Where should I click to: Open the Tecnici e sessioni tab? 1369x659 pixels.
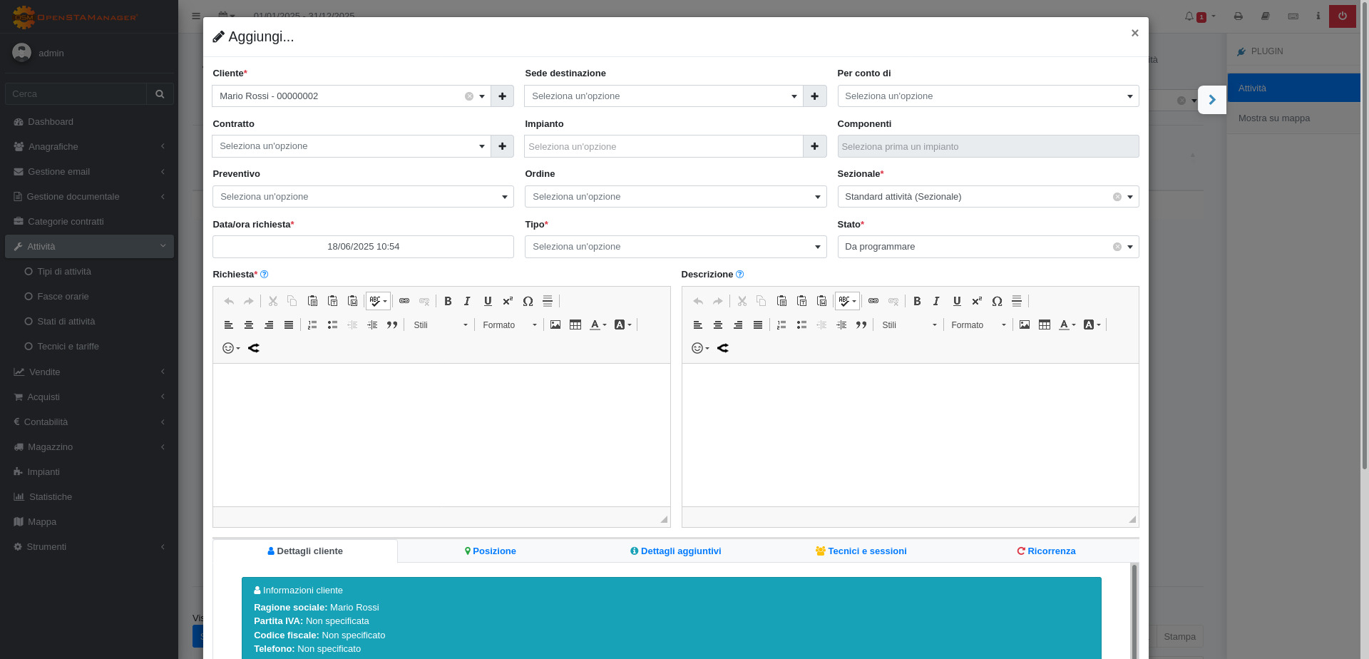coord(861,551)
